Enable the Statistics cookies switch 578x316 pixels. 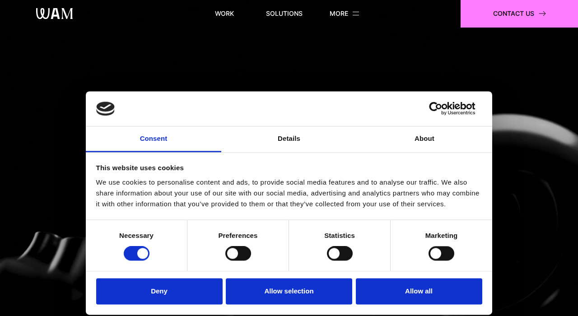(340, 253)
